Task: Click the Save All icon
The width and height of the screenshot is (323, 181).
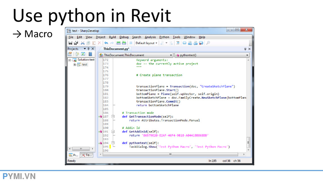Action: click(76, 43)
